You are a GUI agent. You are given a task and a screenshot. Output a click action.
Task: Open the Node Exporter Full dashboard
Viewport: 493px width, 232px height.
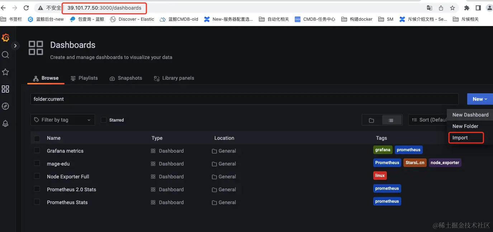[x=68, y=177]
